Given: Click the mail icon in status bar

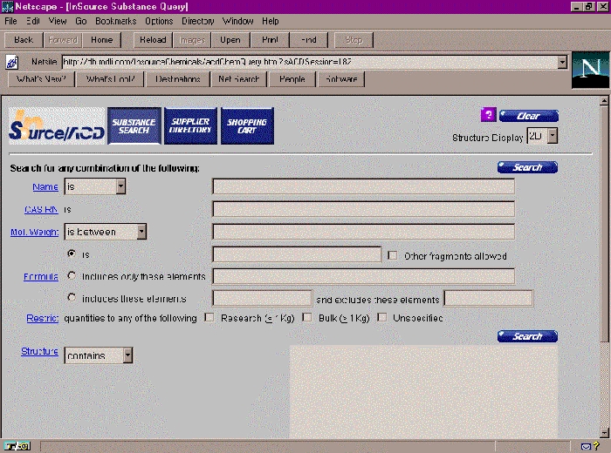Looking at the screenshot, I should [586, 446].
